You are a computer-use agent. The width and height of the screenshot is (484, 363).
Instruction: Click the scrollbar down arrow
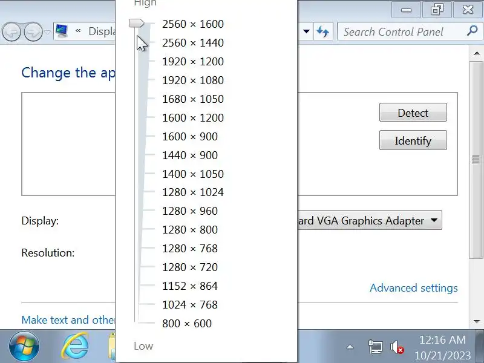click(477, 322)
